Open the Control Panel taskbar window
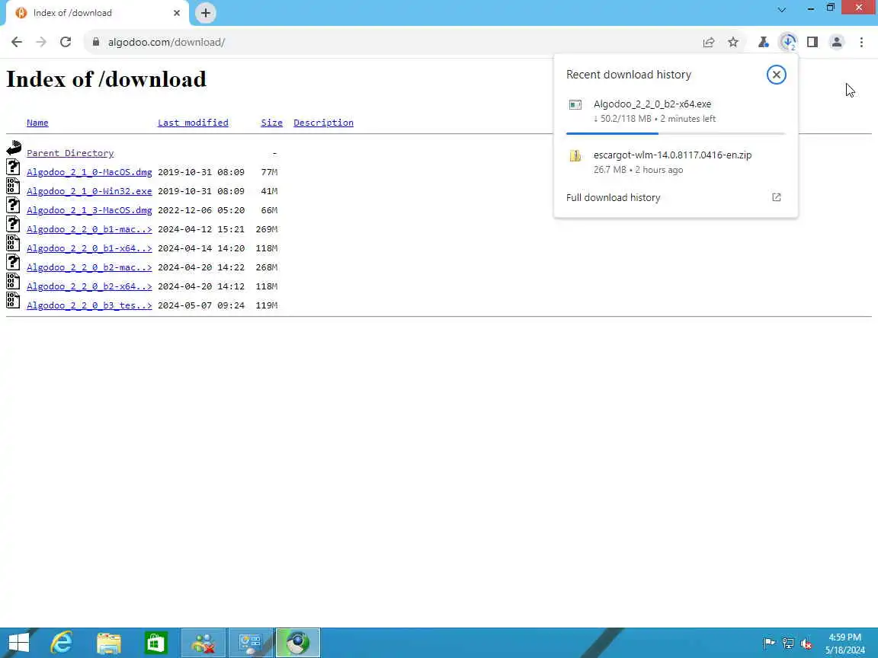Image resolution: width=878 pixels, height=658 pixels. pos(251,643)
